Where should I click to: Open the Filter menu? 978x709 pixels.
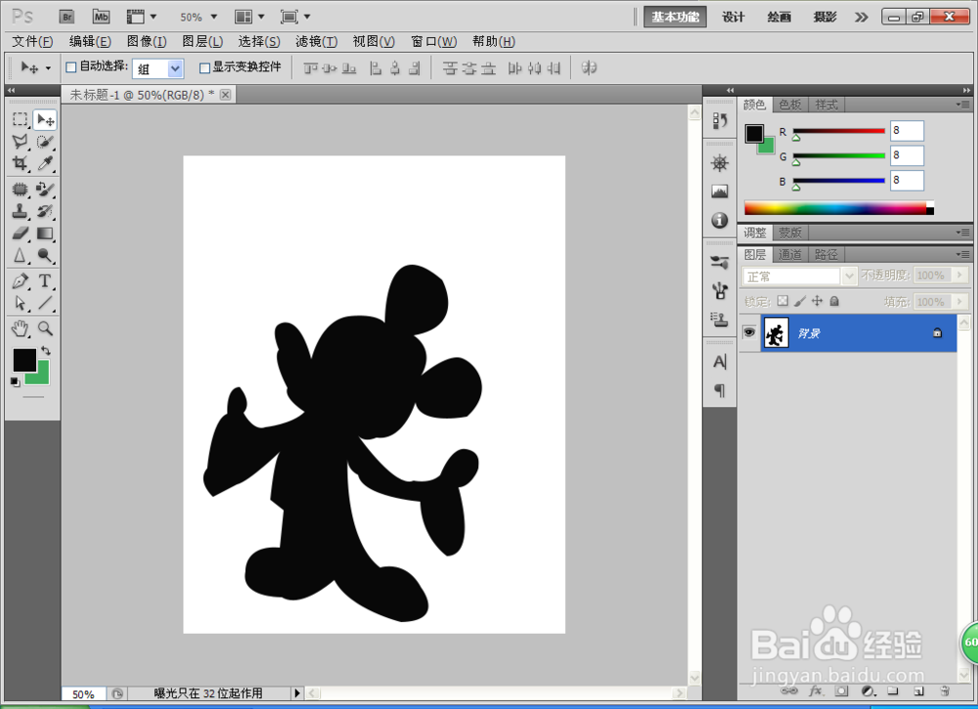pyautogui.click(x=316, y=41)
